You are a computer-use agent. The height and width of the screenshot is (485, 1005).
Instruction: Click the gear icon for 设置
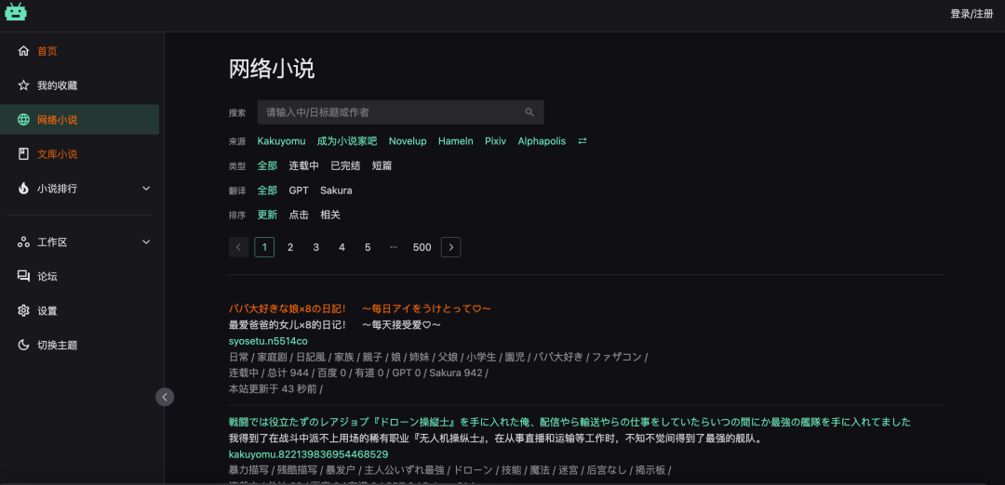(23, 311)
